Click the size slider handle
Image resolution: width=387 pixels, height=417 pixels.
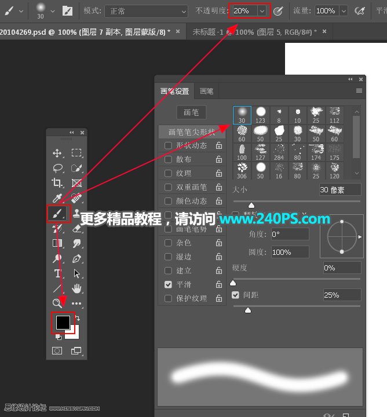251,205
